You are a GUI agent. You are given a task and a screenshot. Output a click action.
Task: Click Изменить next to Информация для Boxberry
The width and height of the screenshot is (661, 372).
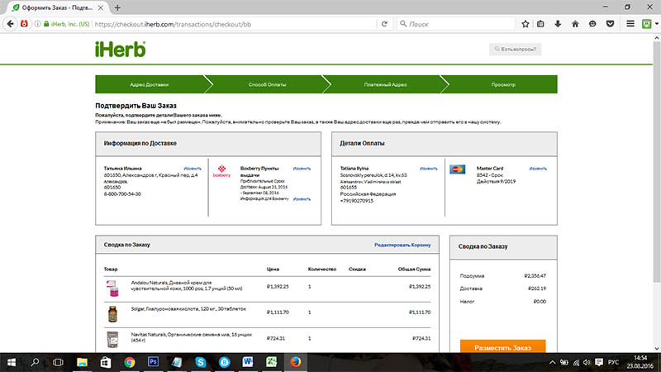pos(302,198)
